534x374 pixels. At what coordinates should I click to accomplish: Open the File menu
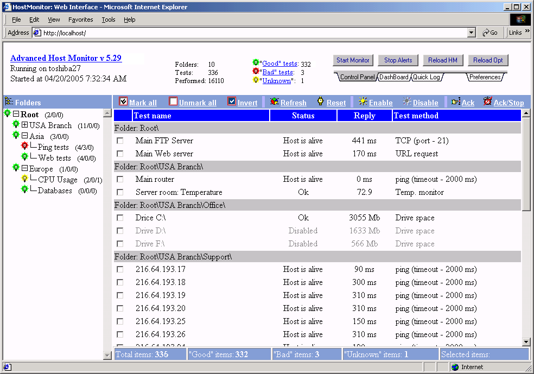16,20
